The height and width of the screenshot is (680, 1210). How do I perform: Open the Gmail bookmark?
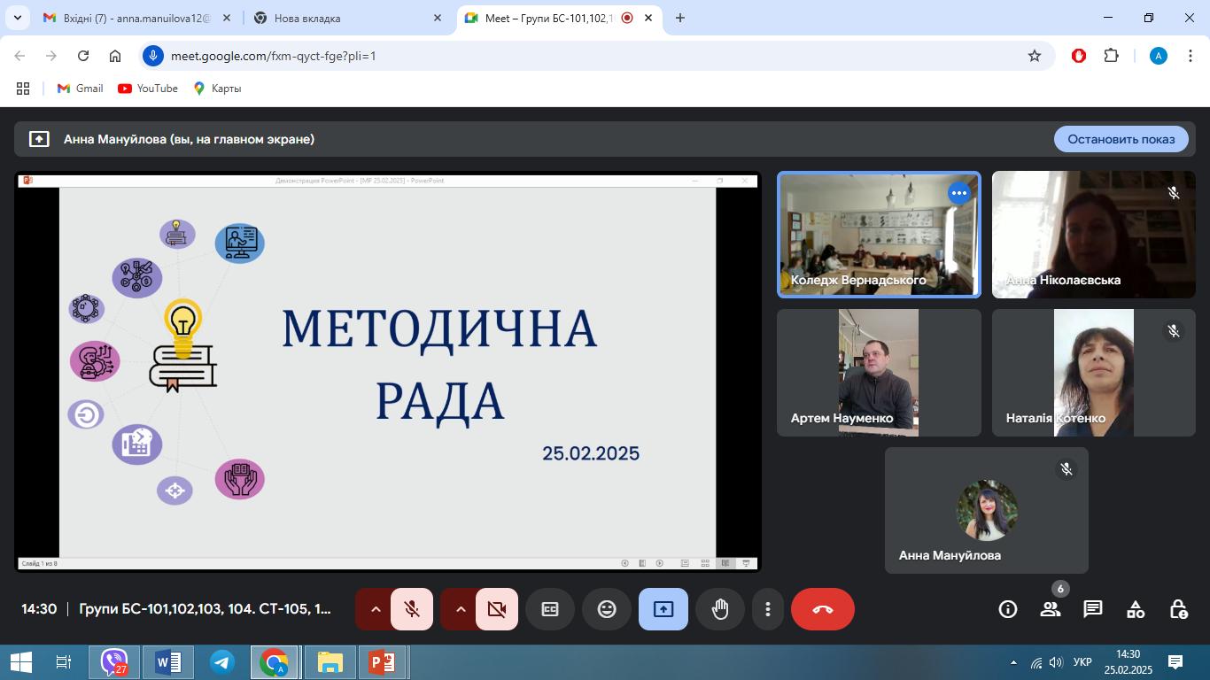coord(80,89)
